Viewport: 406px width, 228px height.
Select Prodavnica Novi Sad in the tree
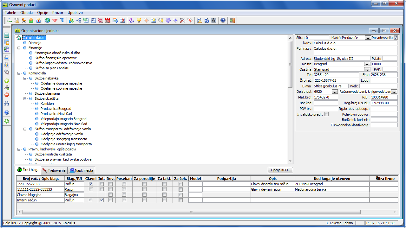(x=56, y=114)
